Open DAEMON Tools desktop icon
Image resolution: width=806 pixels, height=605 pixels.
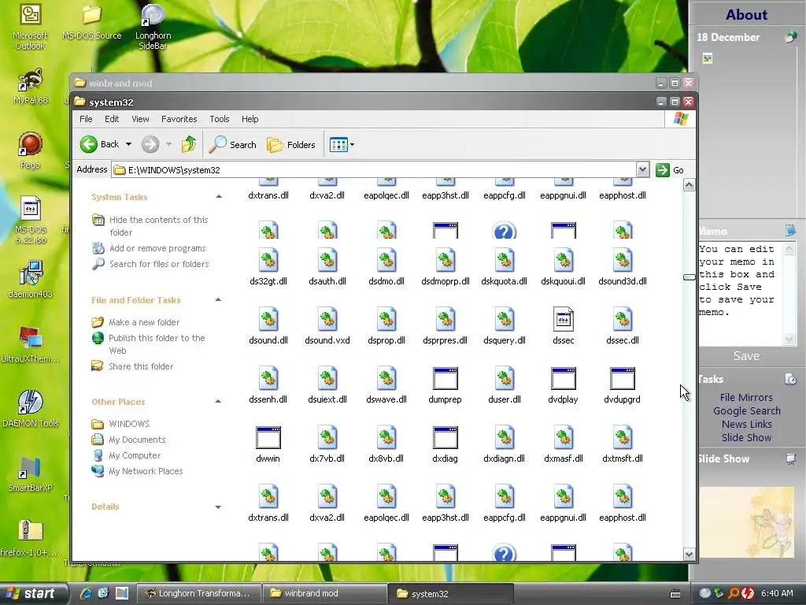point(31,409)
